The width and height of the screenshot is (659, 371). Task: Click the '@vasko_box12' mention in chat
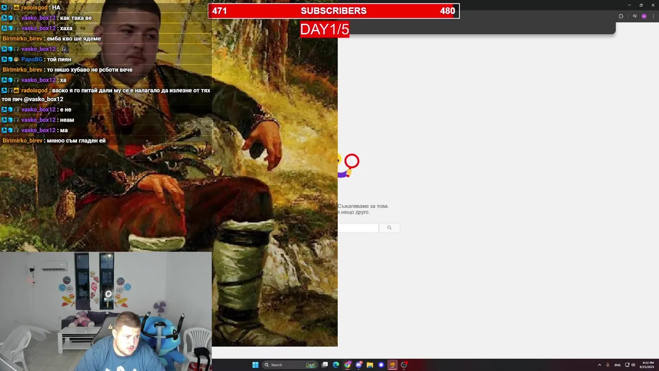point(43,99)
